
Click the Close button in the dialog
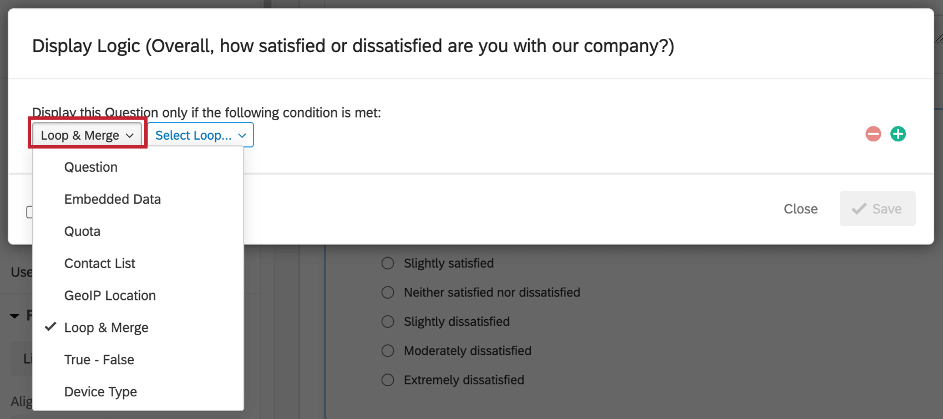tap(800, 209)
